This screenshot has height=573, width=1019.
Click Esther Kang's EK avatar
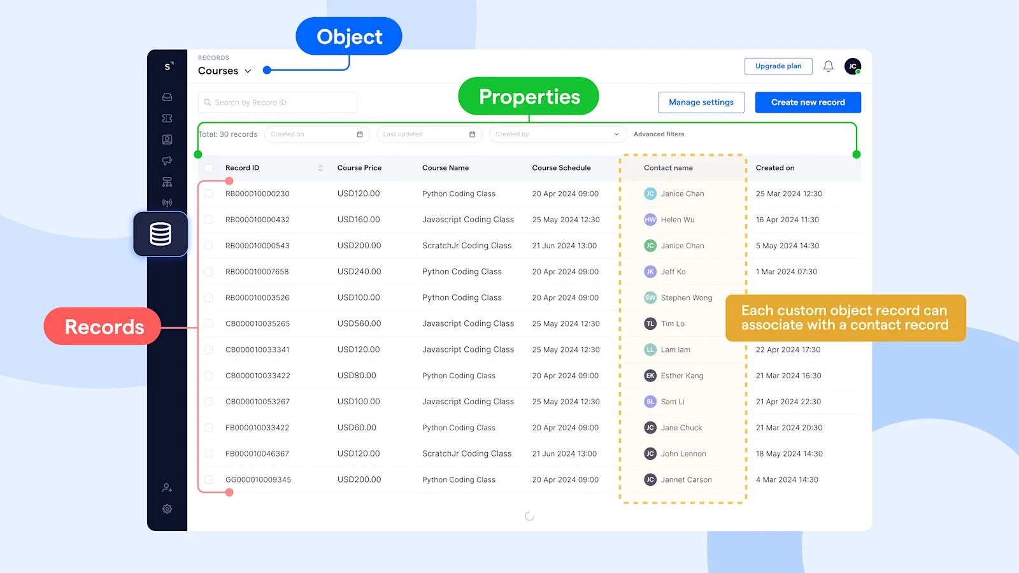click(x=650, y=376)
